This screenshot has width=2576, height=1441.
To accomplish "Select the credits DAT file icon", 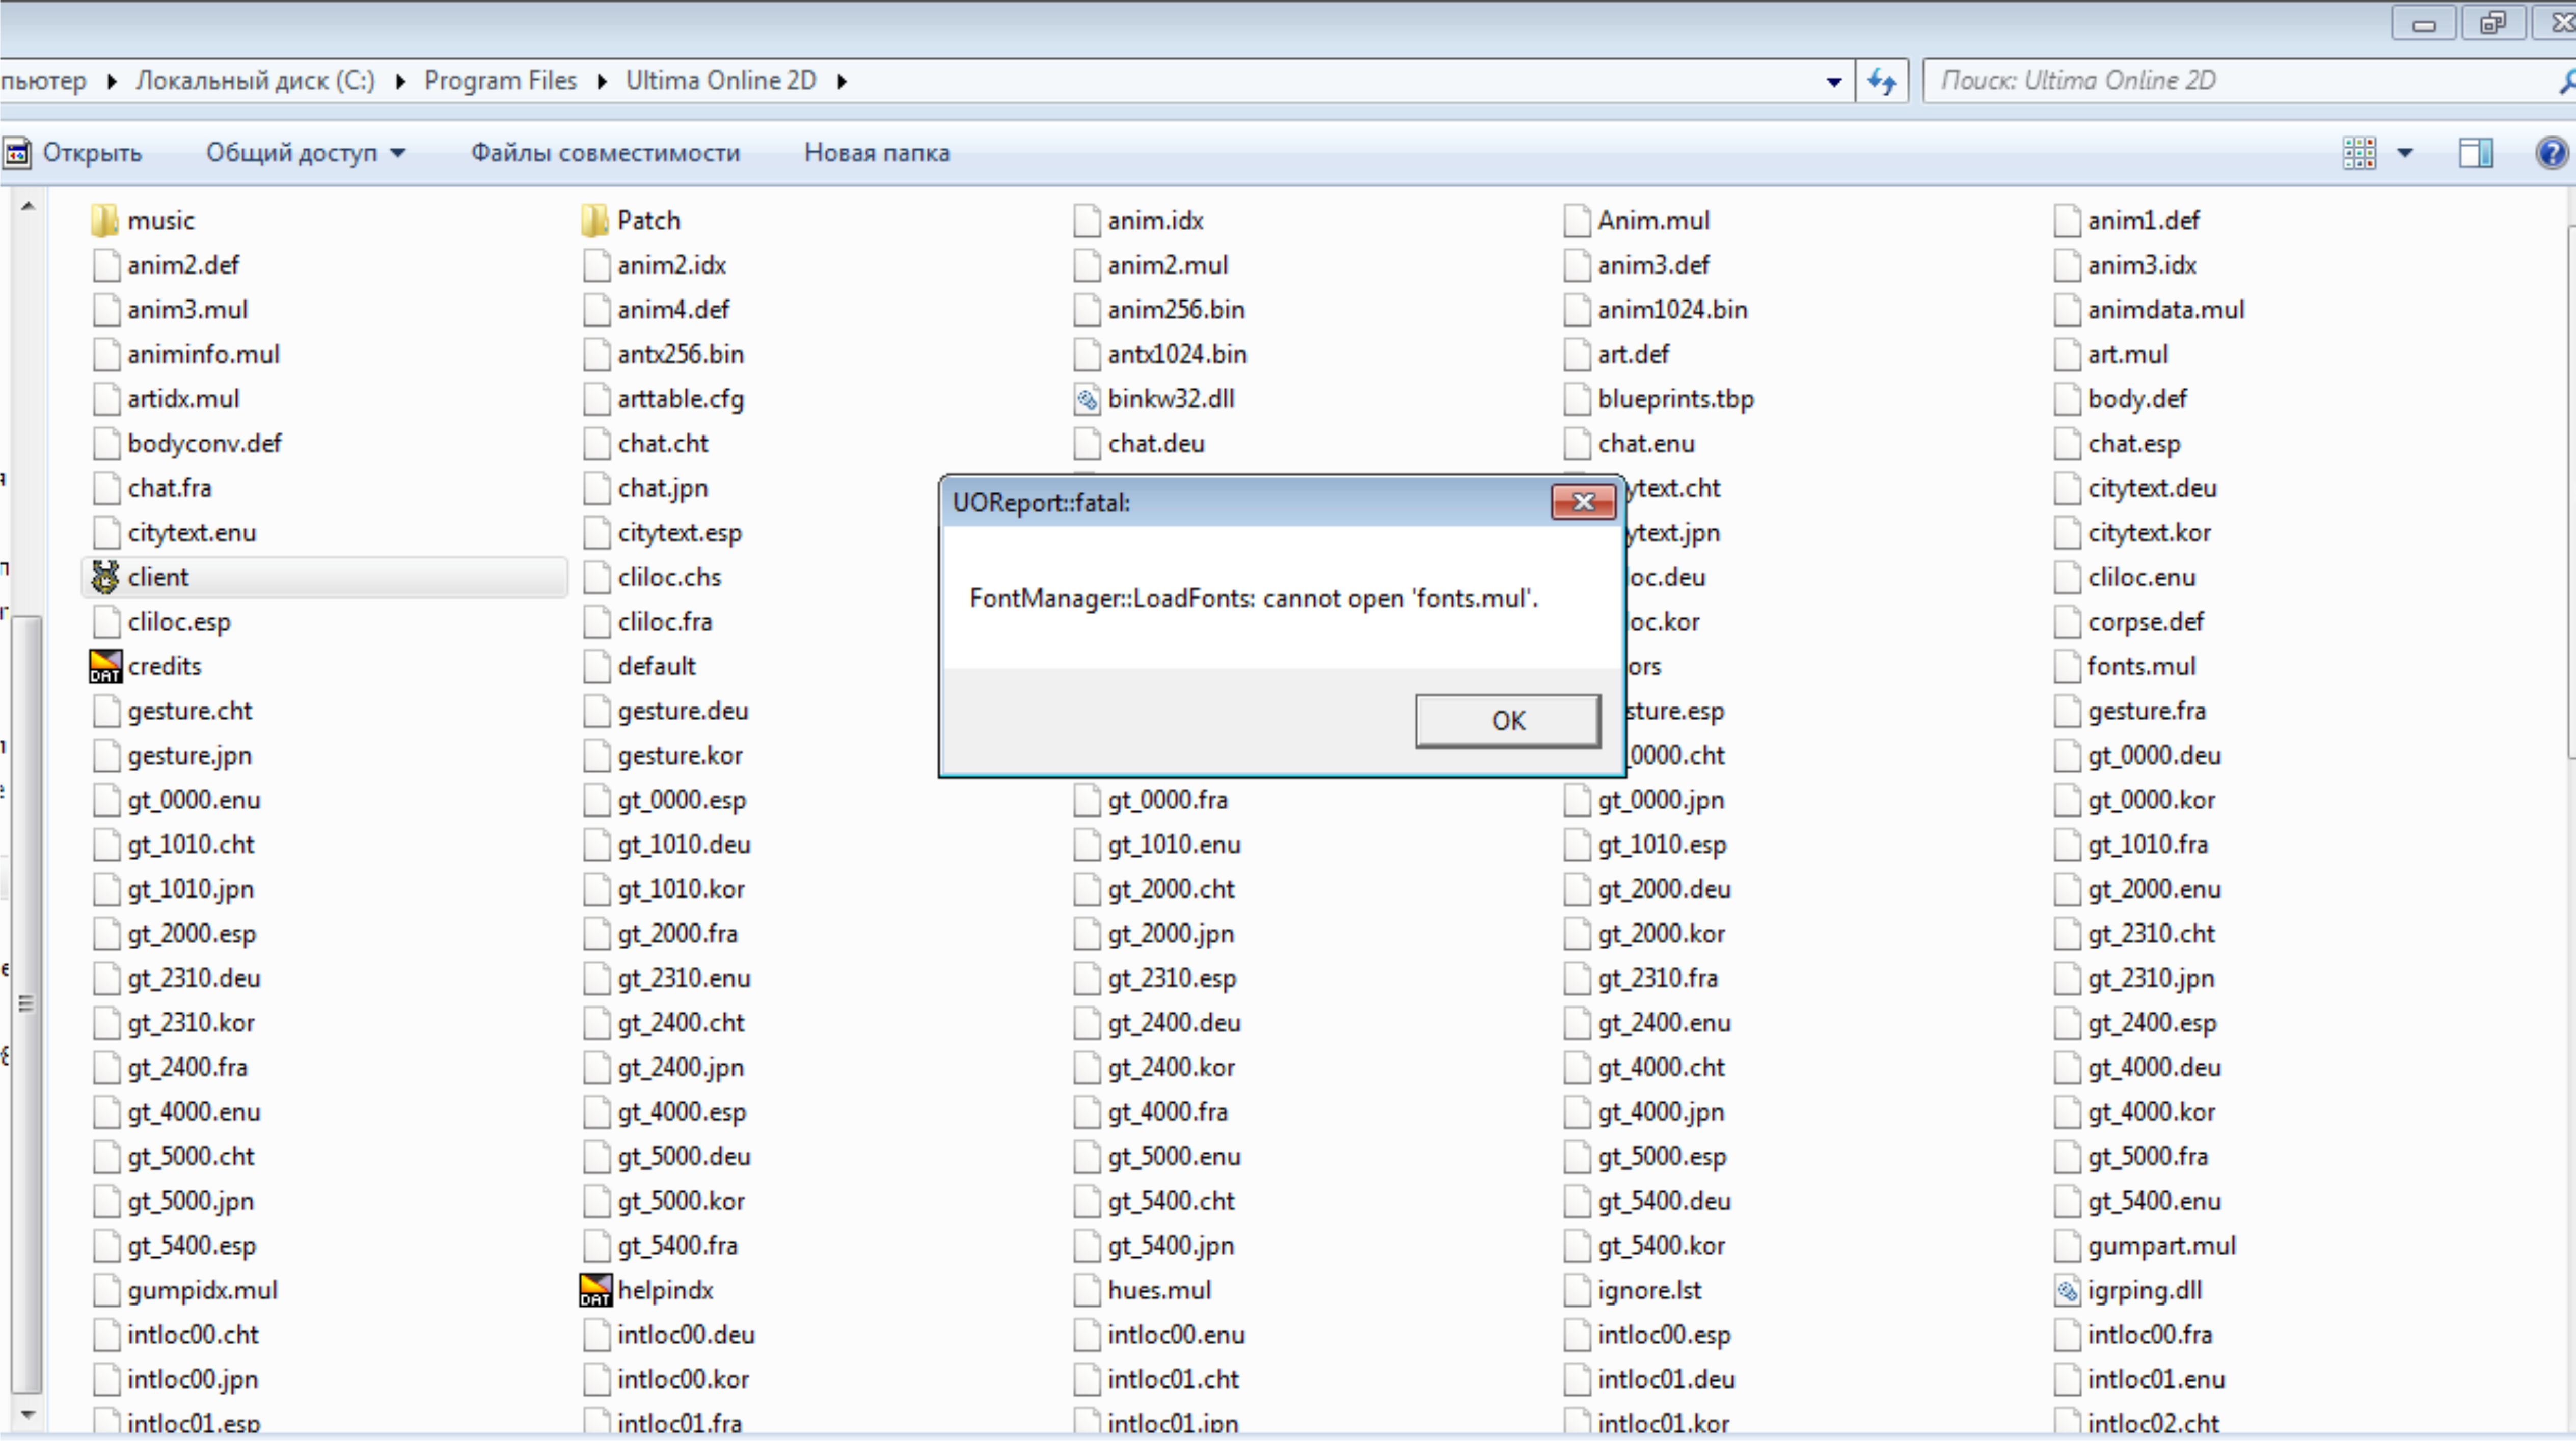I will pyautogui.click(x=105, y=666).
